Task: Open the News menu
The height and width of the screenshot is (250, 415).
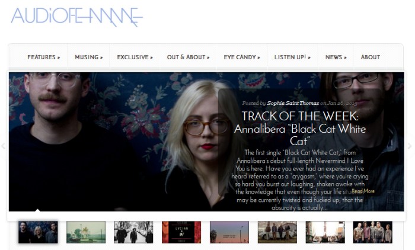Action: pos(336,57)
